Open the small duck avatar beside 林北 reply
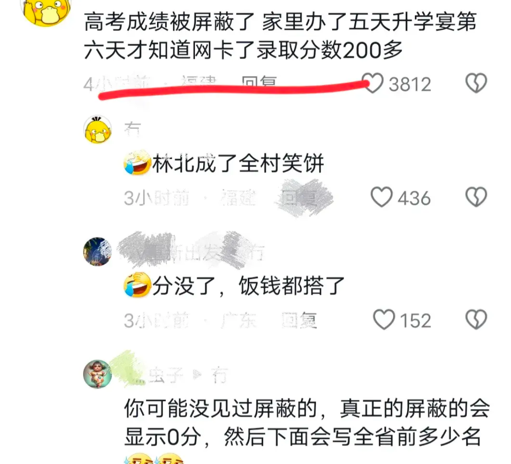Screen dimensions: 511x464 click(x=98, y=130)
